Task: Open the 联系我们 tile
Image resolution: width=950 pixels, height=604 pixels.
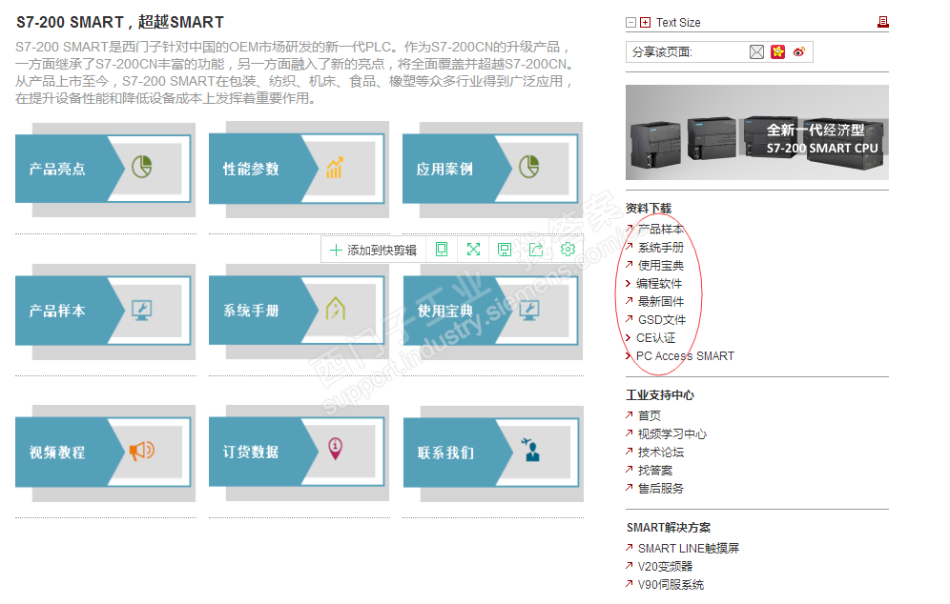Action: tap(491, 453)
